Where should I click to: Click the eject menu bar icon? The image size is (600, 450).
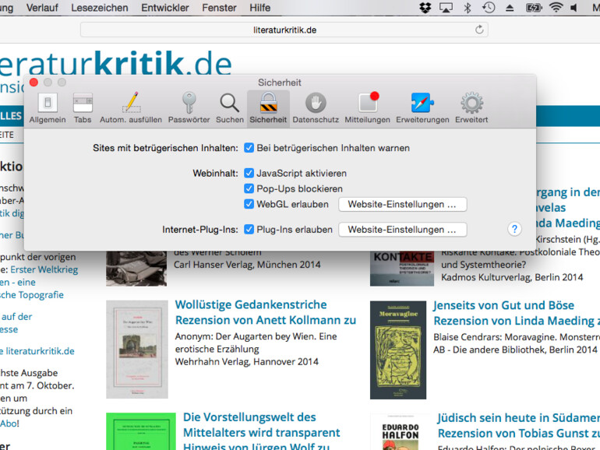[x=510, y=8]
